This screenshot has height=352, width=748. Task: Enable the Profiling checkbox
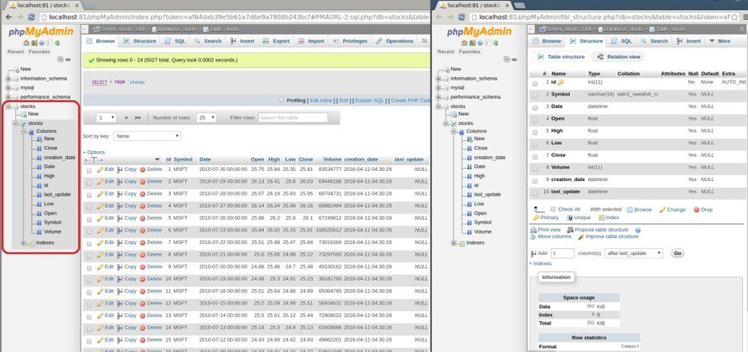click(x=282, y=100)
